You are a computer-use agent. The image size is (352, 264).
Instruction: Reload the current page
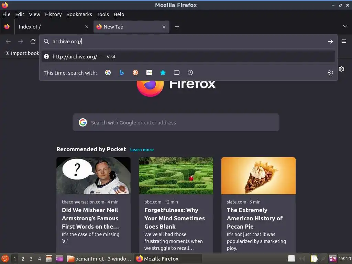(x=33, y=42)
